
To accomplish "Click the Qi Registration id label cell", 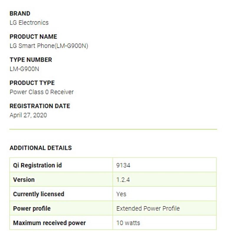I will (61, 165).
